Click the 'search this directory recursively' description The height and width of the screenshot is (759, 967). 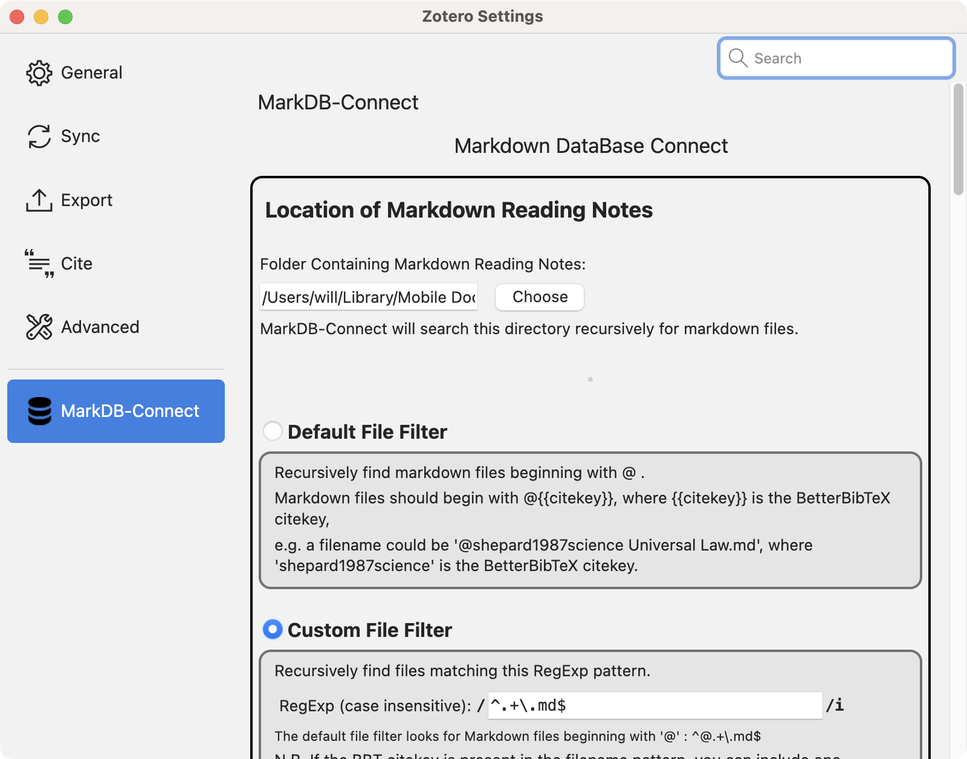(529, 329)
